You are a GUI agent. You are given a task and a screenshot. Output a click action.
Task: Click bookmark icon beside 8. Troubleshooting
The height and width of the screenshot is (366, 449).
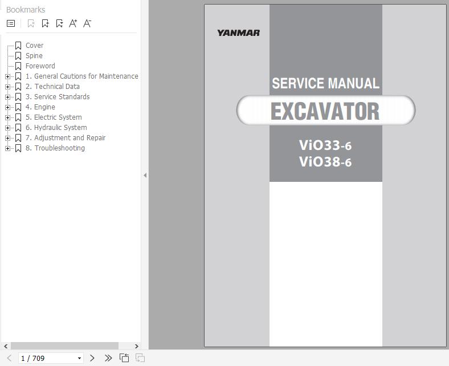tap(18, 148)
